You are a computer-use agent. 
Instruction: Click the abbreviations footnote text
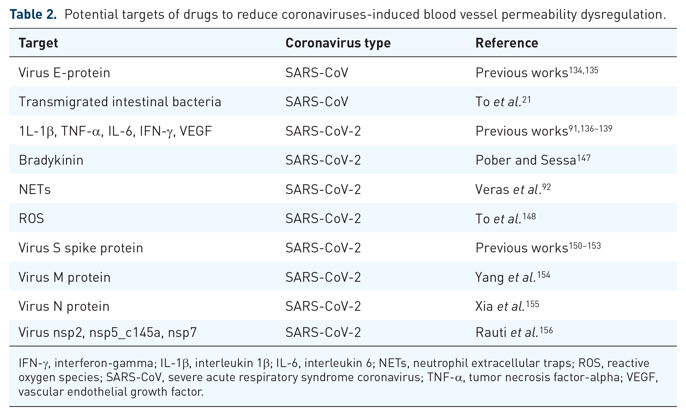338,377
